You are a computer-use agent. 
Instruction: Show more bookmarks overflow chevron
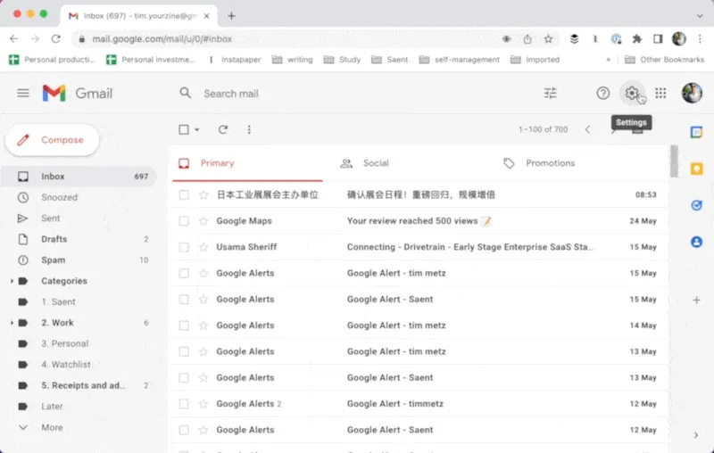[609, 60]
